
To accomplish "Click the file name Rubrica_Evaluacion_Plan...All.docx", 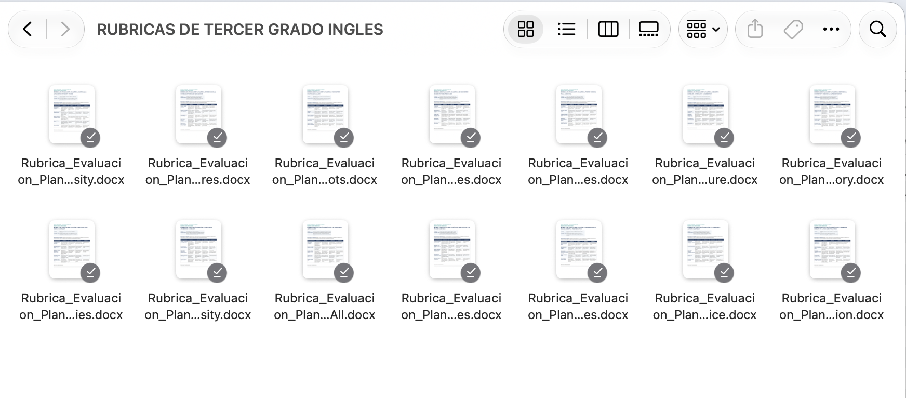I will [x=325, y=307].
